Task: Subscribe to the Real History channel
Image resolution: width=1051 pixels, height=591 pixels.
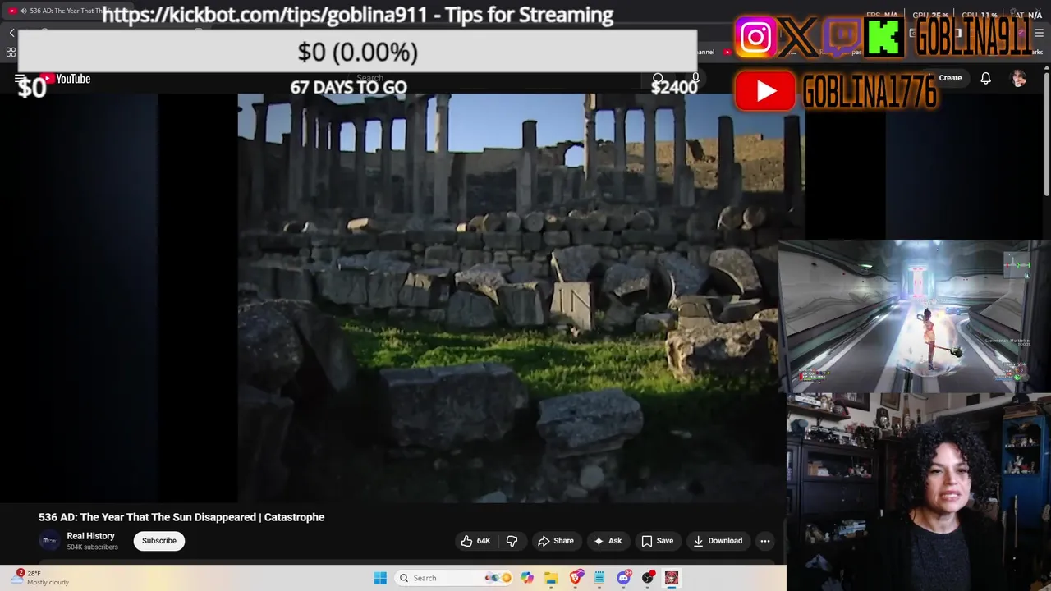Action: tap(159, 541)
